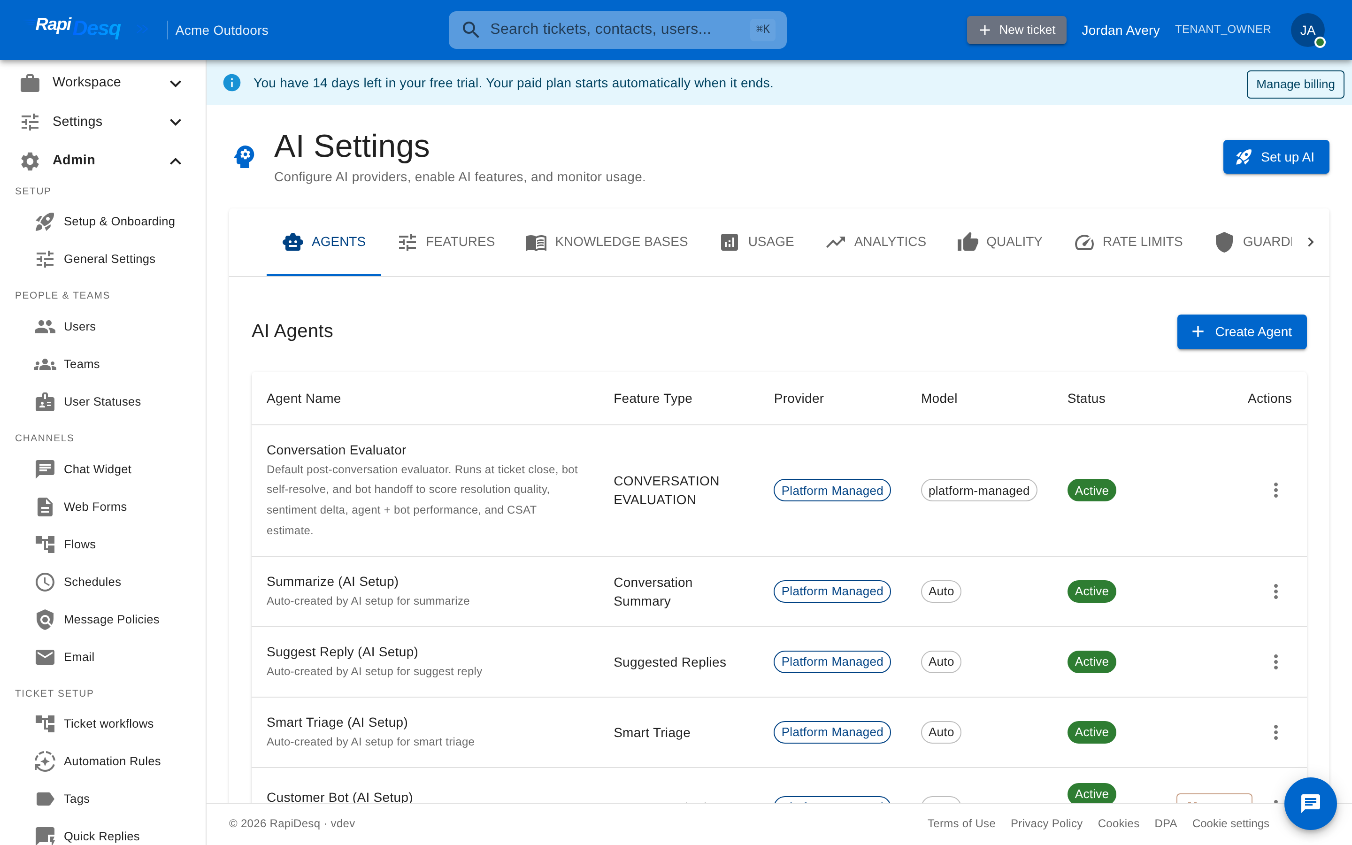Viewport: 1352px width, 845px height.
Task: Click the JA user avatar
Action: (1307, 30)
